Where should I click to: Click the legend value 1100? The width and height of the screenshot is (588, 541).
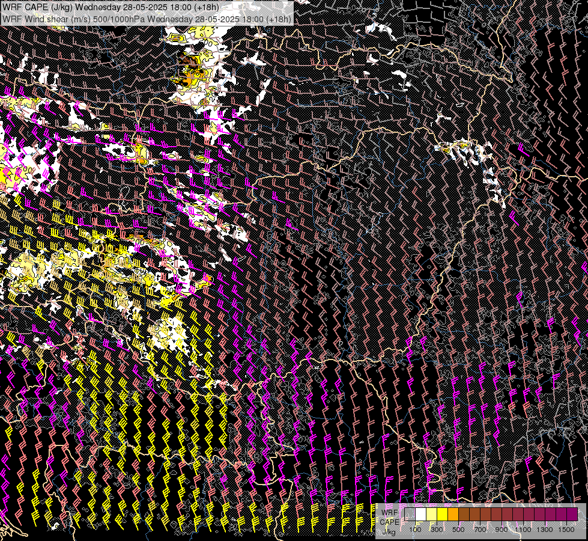coord(523,530)
